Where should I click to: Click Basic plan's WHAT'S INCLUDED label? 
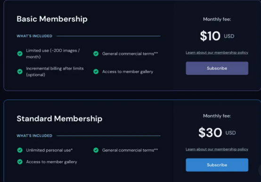(x=34, y=36)
